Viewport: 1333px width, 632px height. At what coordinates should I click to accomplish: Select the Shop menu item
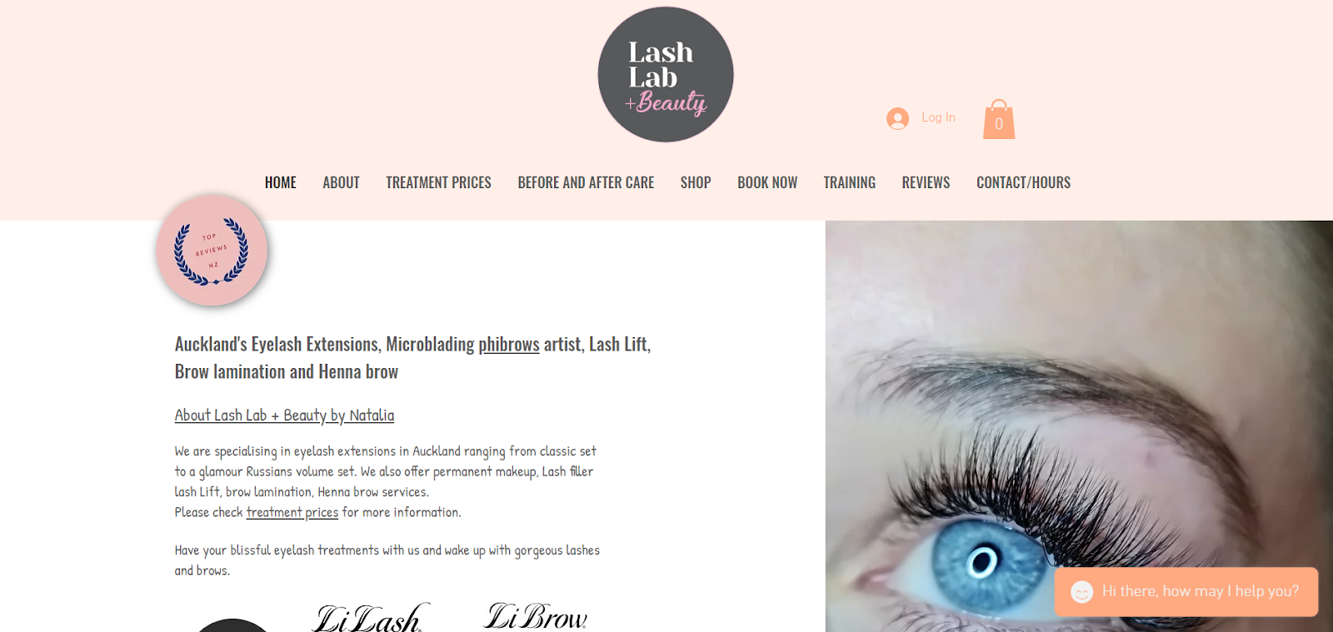[696, 182]
